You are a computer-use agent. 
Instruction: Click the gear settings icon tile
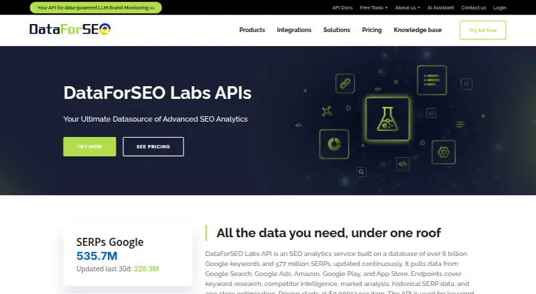tap(444, 152)
